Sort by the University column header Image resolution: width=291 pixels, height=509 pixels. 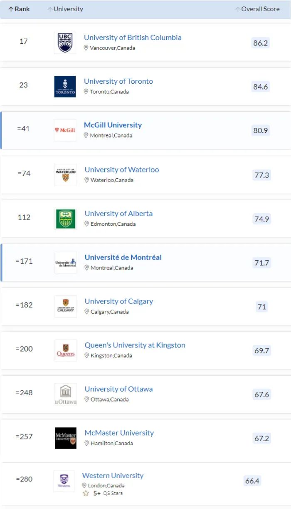65,9
